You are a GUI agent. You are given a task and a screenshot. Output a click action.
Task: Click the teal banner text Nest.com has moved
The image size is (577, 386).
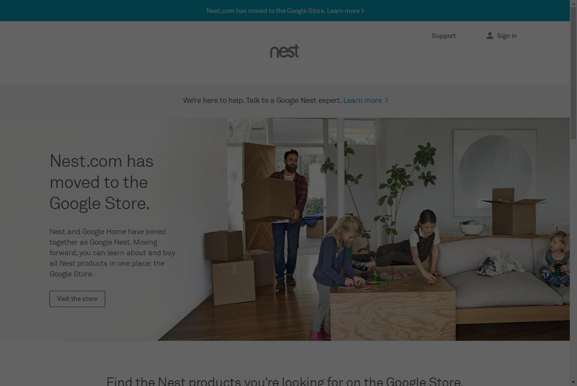pyautogui.click(x=266, y=11)
